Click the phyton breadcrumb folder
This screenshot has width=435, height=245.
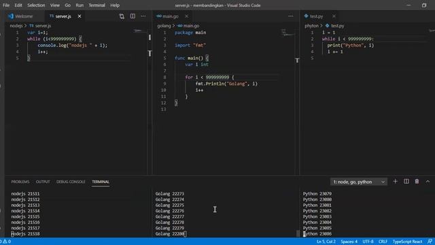311,26
